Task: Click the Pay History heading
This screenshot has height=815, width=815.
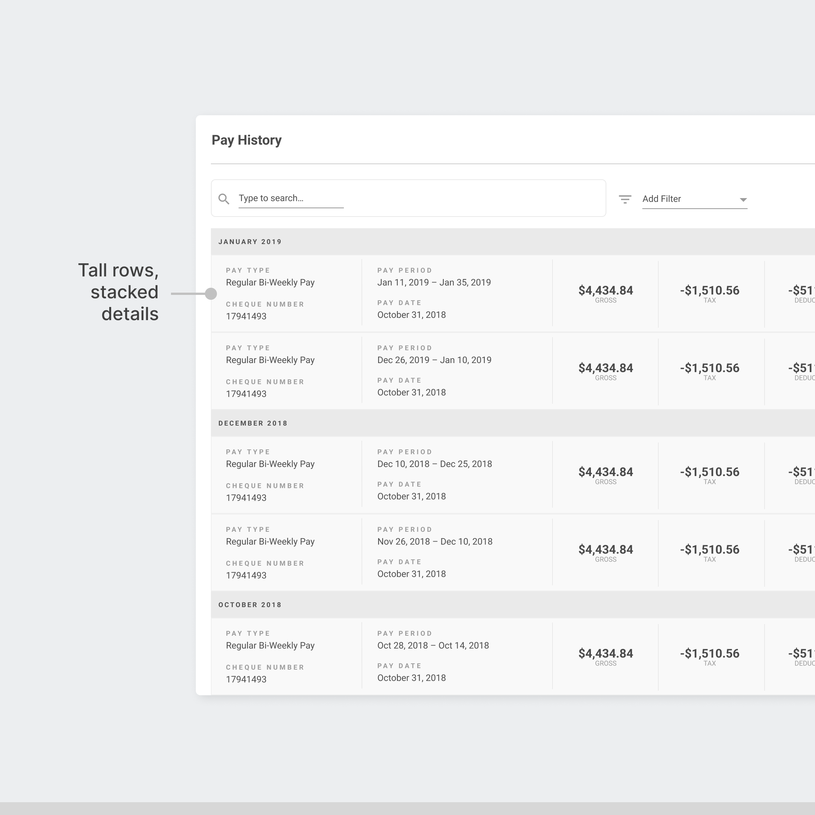Action: coord(246,140)
